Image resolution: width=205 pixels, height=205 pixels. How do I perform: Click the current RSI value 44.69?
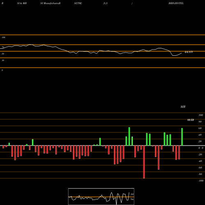pyautogui.click(x=189, y=52)
